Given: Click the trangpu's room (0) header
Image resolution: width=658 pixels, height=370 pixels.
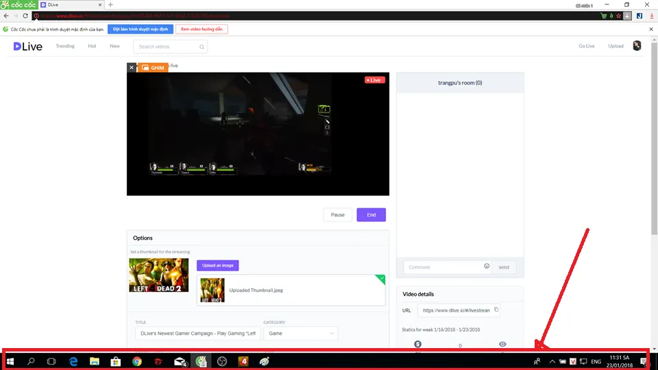Looking at the screenshot, I should [x=460, y=83].
